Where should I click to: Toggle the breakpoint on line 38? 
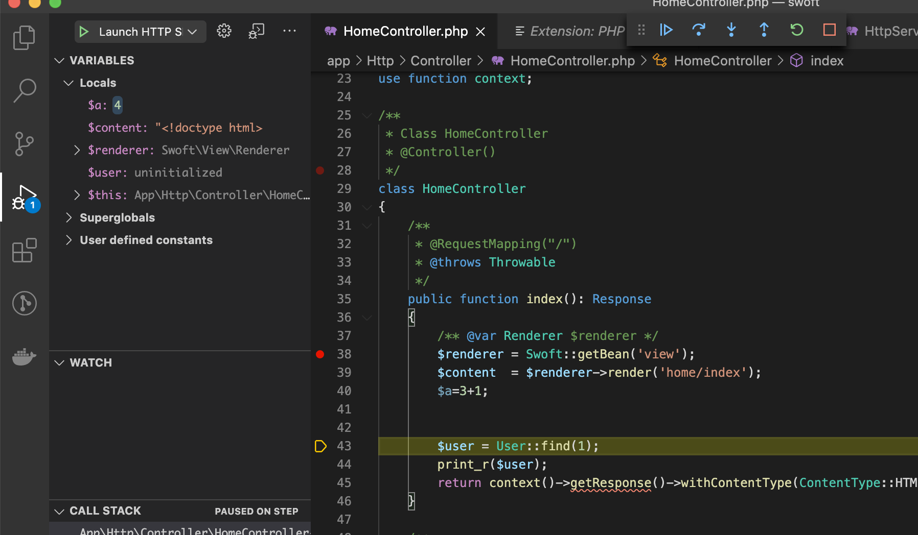(320, 354)
